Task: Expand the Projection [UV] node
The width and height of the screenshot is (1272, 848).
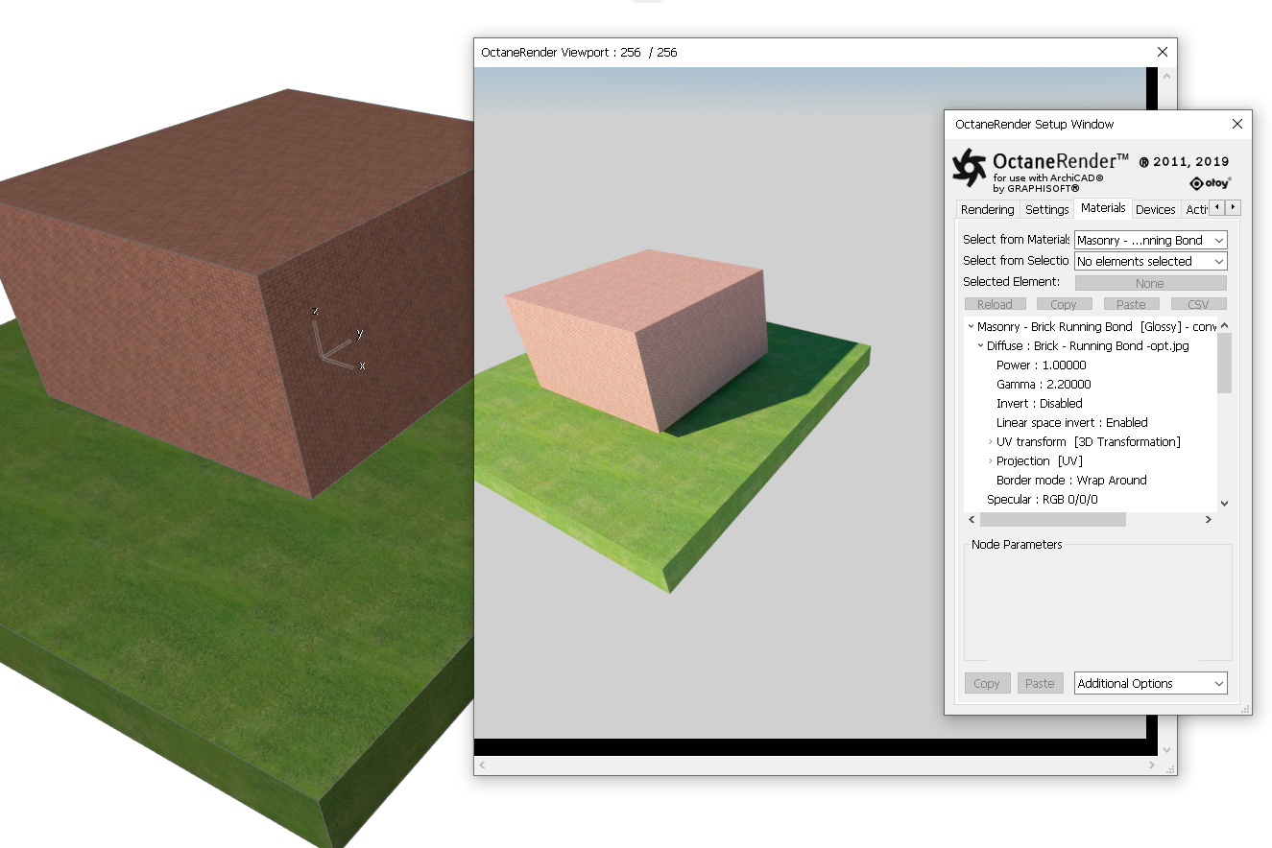Action: click(x=990, y=461)
